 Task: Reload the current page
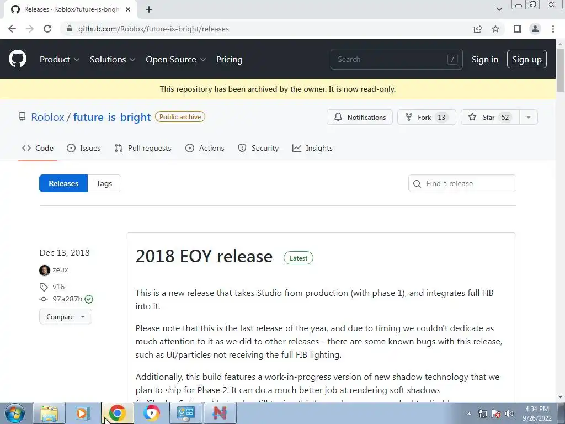pyautogui.click(x=47, y=29)
